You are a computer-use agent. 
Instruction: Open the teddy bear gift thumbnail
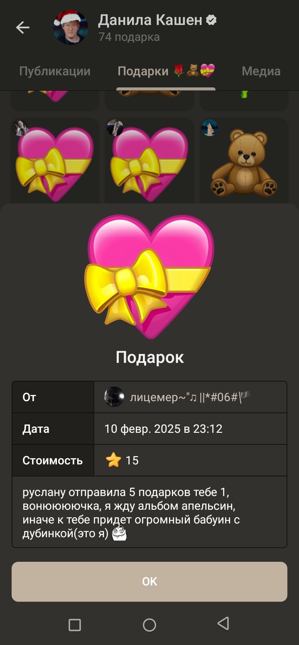pos(244,161)
